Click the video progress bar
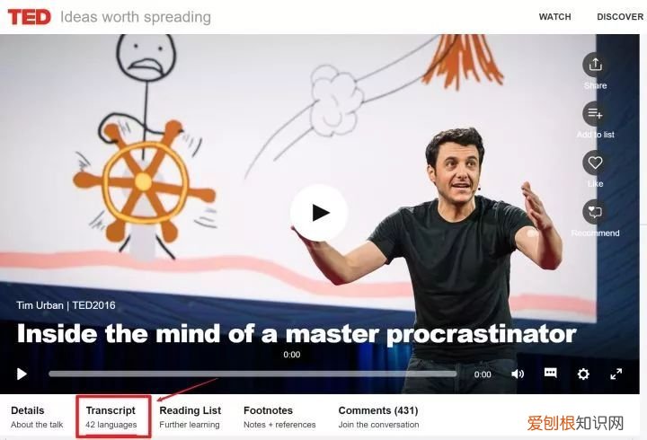 pos(253,374)
